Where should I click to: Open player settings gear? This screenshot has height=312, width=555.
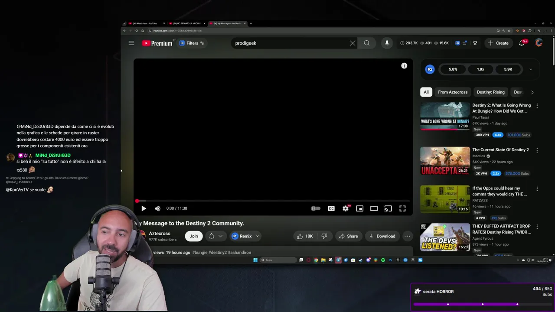346,208
